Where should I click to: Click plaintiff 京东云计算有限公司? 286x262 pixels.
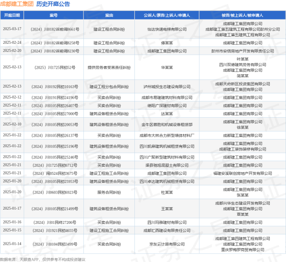point(167,244)
